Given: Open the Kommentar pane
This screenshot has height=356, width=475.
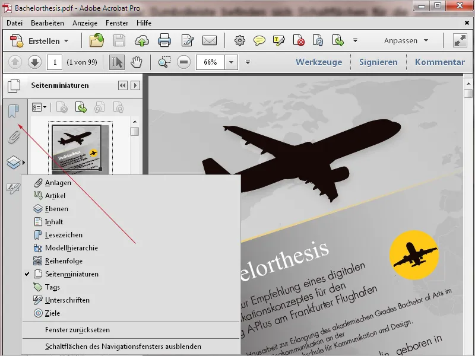Looking at the screenshot, I should [440, 62].
